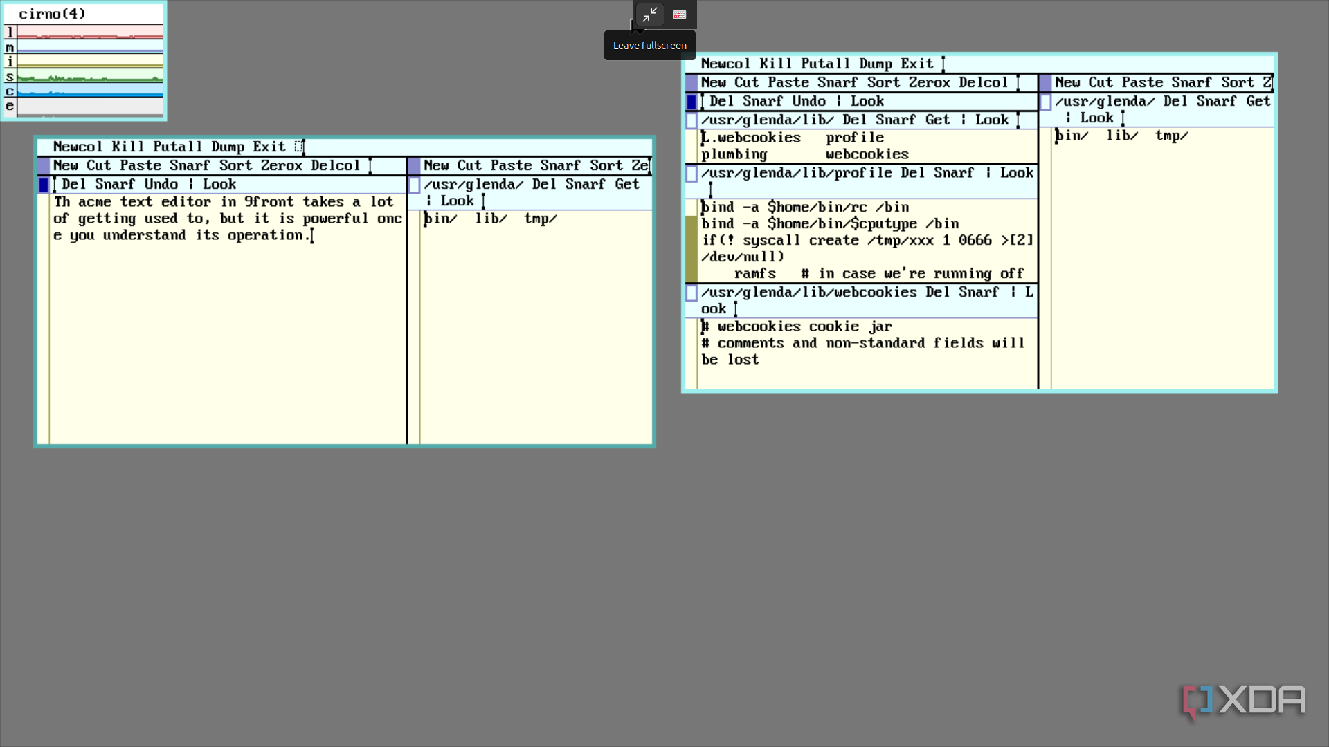The width and height of the screenshot is (1329, 747).
Task: Click Undo in left acme text window tag
Action: tap(161, 184)
